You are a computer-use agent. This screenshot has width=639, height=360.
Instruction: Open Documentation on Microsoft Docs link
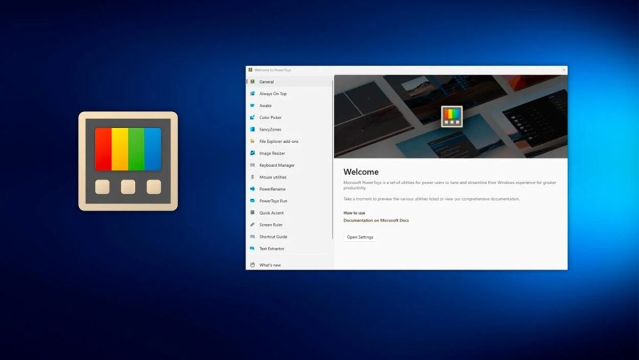pyautogui.click(x=376, y=220)
